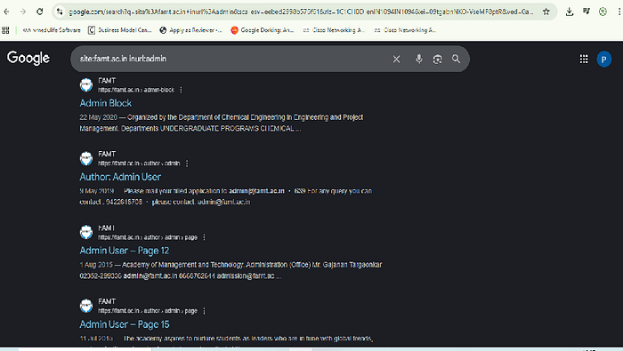This screenshot has height=351, width=623.
Task: Click FAMT favicon of Page 12 result
Action: click(86, 233)
